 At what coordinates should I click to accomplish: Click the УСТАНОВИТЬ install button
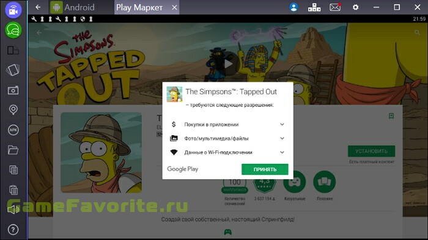pos(371,151)
